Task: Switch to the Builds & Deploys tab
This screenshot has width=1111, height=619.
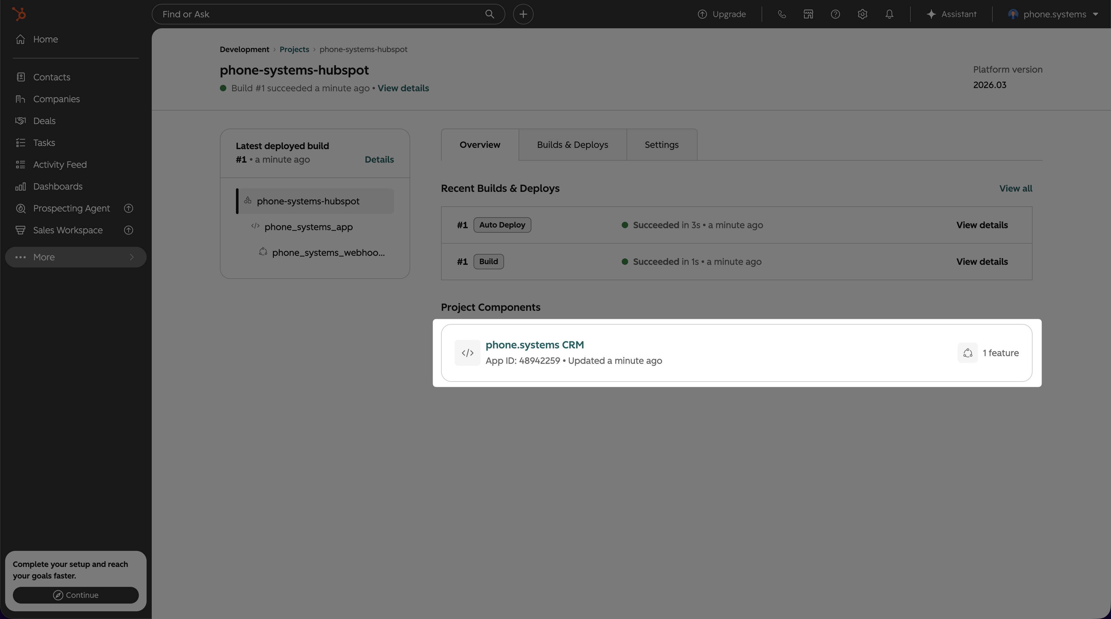Action: coord(572,145)
